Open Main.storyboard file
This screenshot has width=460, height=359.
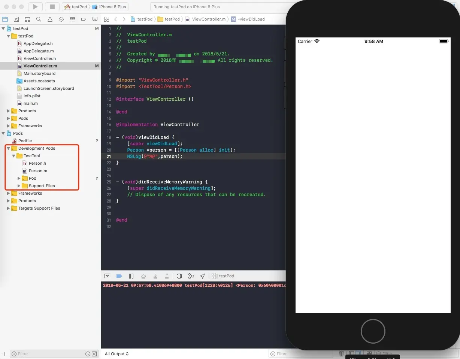[36, 73]
